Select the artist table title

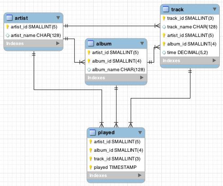21,18
